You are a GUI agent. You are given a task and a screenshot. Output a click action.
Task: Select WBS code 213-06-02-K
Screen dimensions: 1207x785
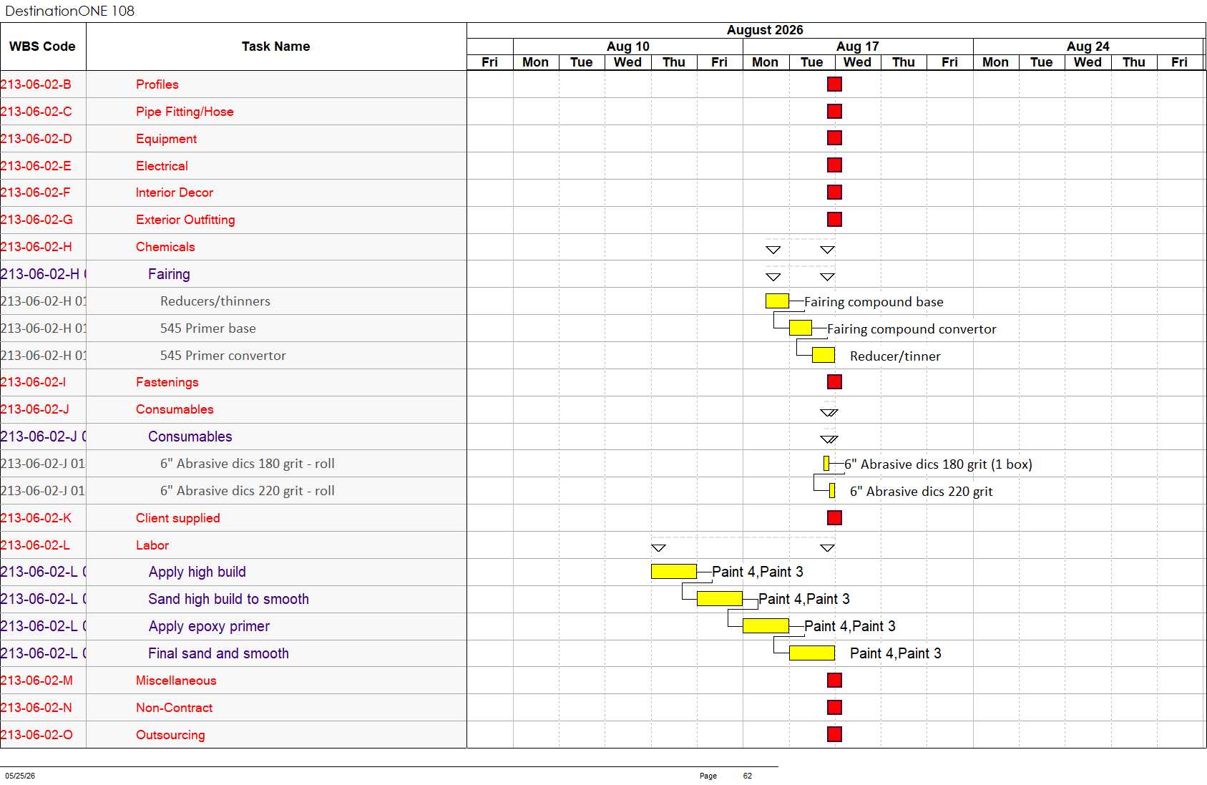click(x=36, y=518)
